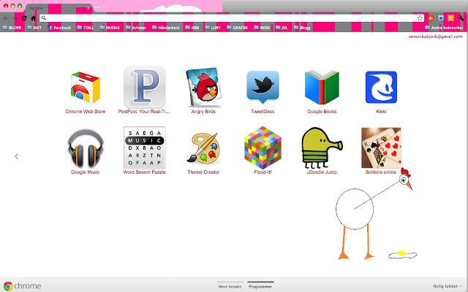Open the Doodle Jump app
Image resolution: width=468 pixels, height=292 pixels.
tap(322, 147)
